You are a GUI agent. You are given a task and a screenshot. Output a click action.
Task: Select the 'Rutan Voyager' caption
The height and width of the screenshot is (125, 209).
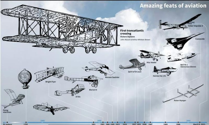[180, 101]
